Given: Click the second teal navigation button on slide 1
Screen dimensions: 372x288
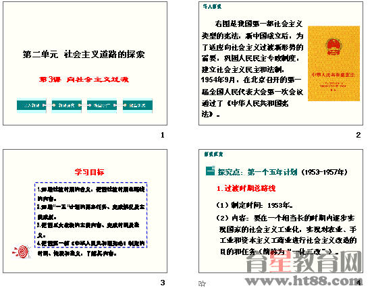Looking at the screenshot, I should [x=67, y=105].
